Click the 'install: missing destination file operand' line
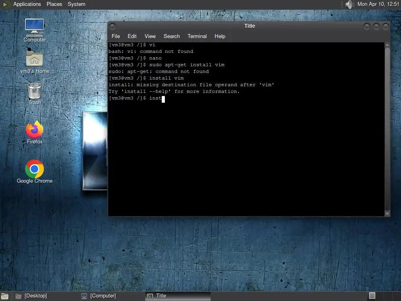This screenshot has width=401, height=301. [191, 85]
